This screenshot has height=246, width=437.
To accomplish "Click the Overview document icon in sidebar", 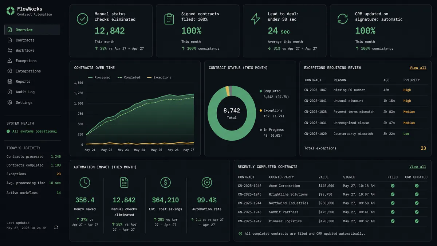I will pyautogui.click(x=10, y=30).
